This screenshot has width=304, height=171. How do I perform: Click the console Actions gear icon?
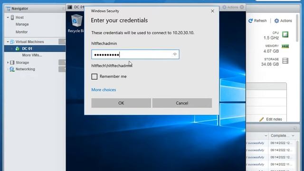[x=224, y=7]
